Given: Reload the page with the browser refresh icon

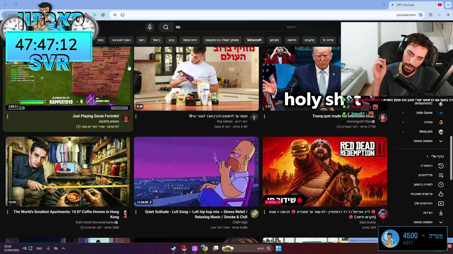Looking at the screenshot, I should (x=431, y=15).
